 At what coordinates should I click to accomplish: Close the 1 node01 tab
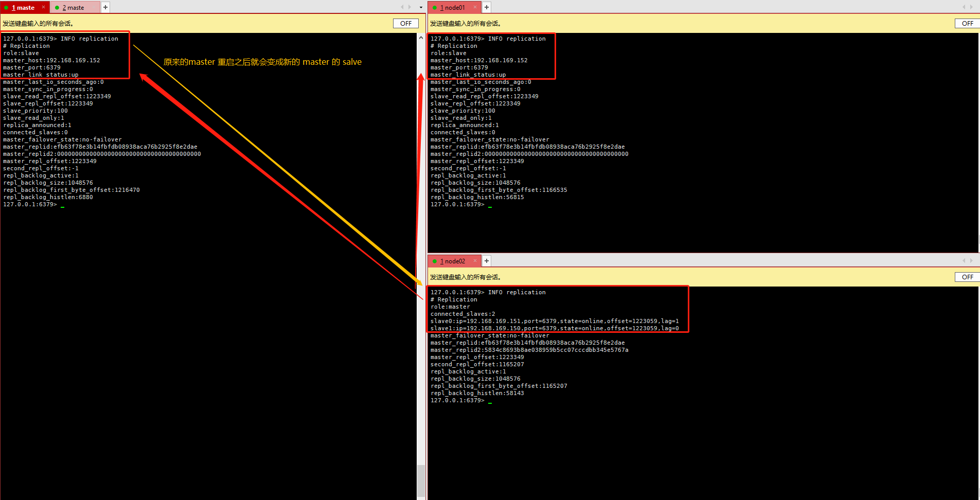coord(475,7)
